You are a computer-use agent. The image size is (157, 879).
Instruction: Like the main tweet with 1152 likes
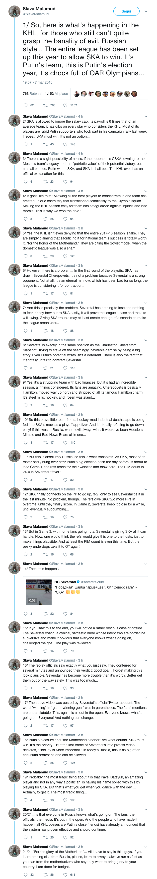pyautogui.click(x=65, y=105)
